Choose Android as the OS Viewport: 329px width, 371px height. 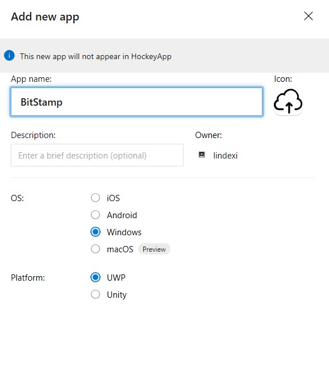(95, 215)
